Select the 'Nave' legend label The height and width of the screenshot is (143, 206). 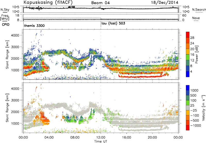click(x=196, y=18)
